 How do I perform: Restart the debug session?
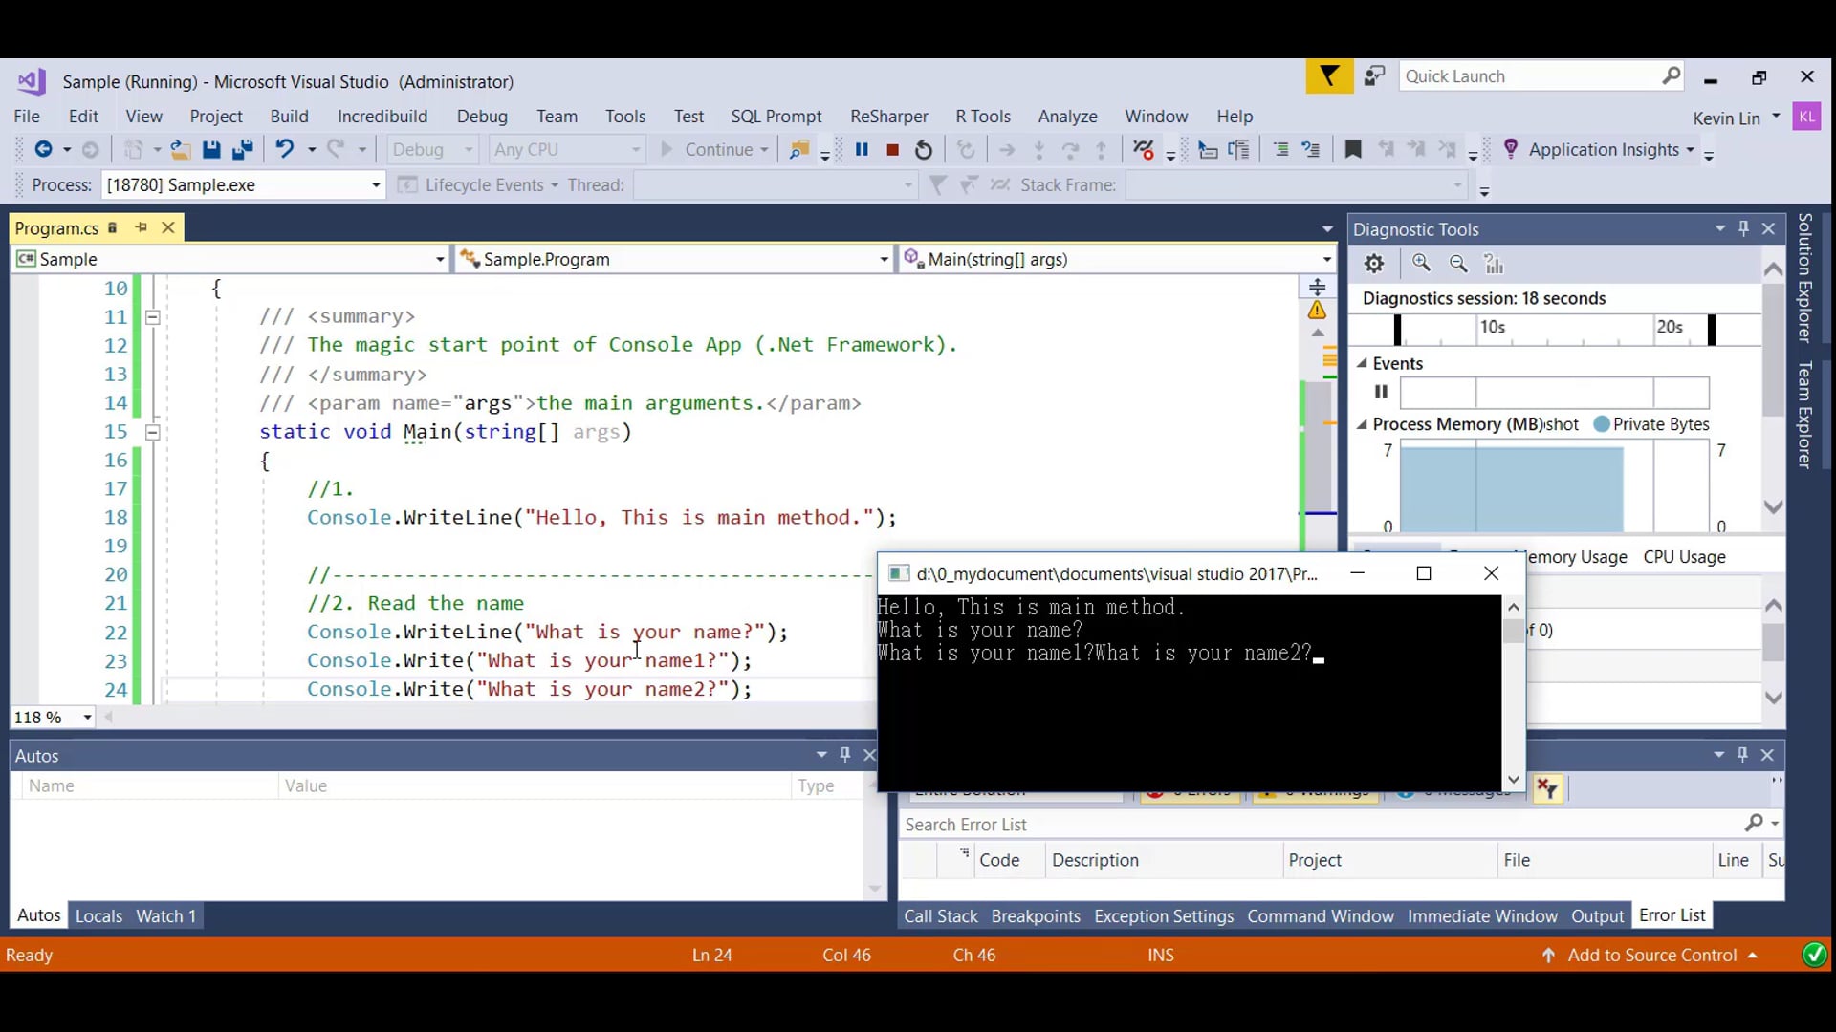923,150
